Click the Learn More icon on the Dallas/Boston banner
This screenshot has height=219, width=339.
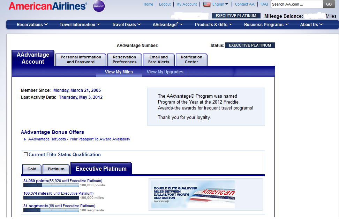[167, 201]
